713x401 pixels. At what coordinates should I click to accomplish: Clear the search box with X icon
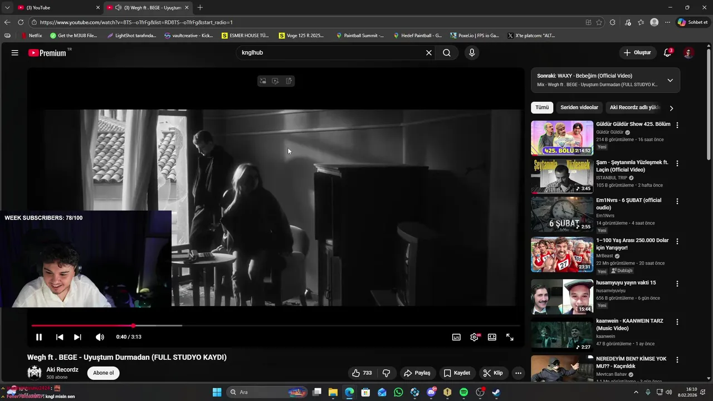[x=429, y=53]
